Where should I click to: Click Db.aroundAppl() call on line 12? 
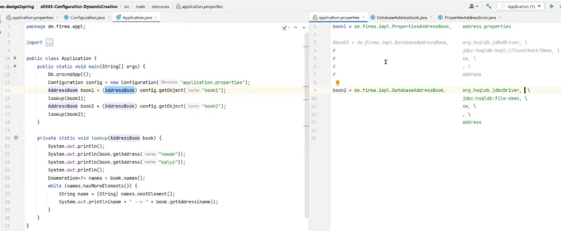70,74
